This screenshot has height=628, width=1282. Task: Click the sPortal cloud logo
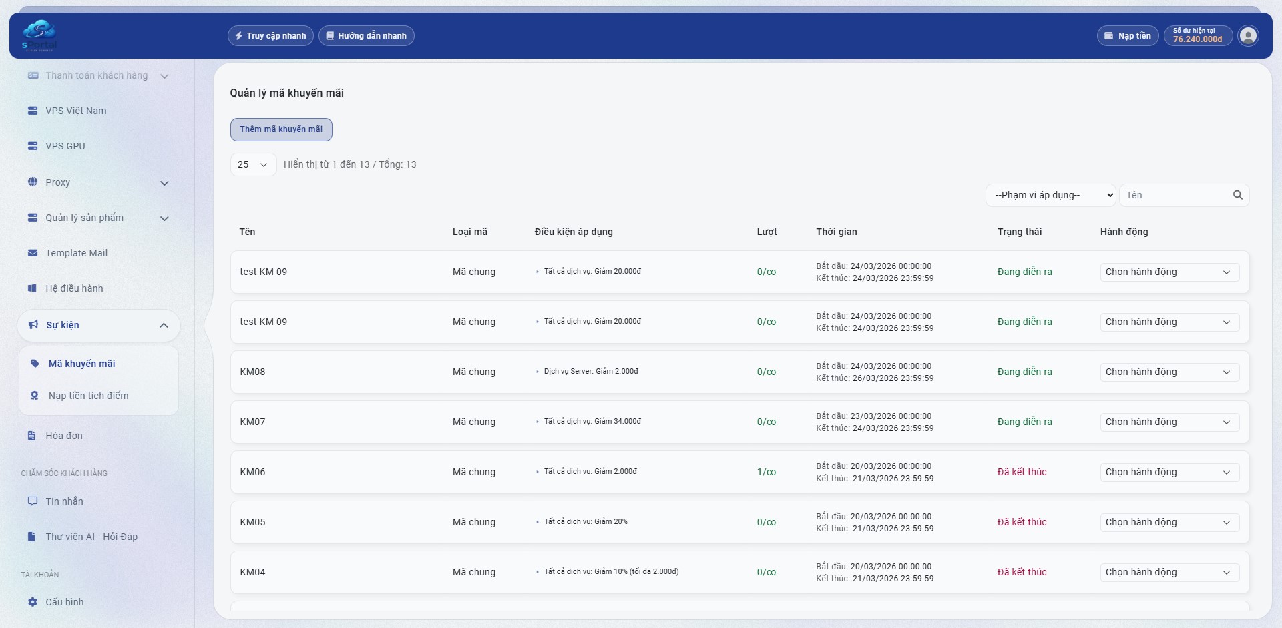pos(39,35)
